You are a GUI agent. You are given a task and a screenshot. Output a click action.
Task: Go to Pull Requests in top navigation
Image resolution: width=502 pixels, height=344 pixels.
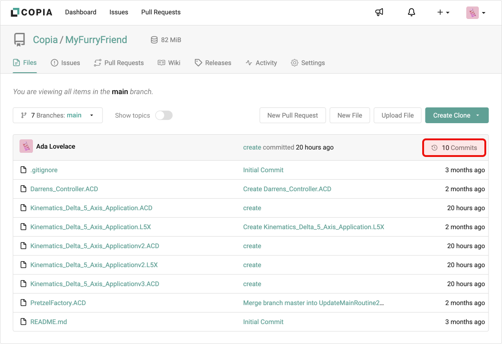click(161, 13)
